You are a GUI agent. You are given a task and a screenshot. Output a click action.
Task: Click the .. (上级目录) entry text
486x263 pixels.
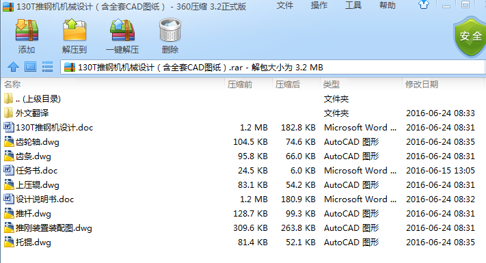click(x=38, y=99)
